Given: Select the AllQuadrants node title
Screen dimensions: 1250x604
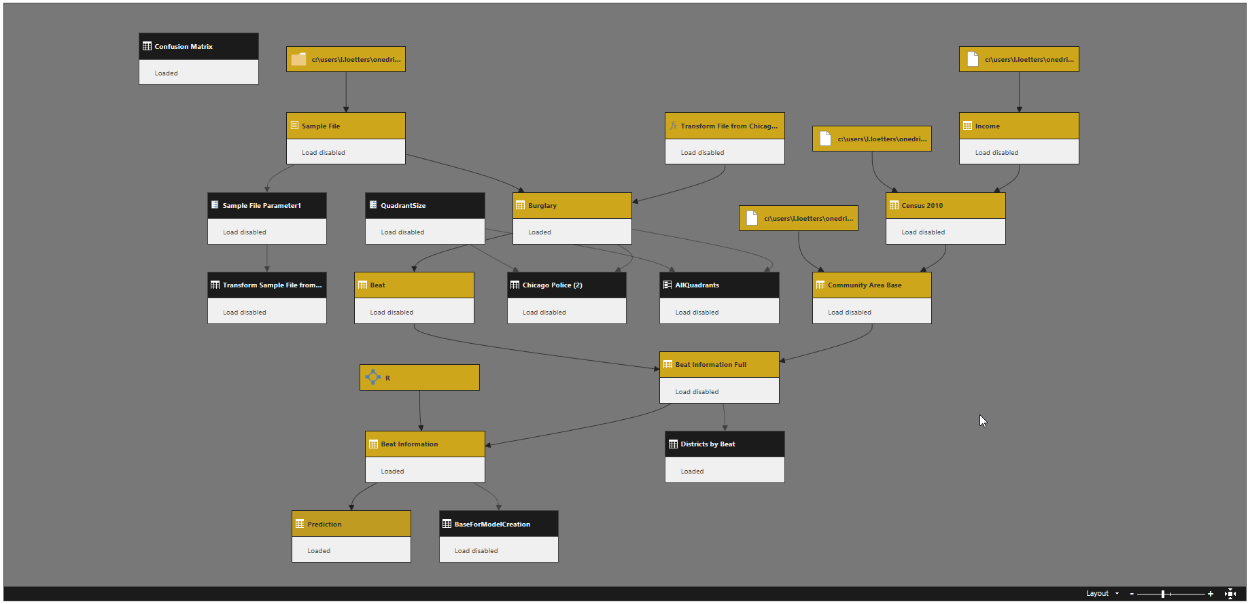Looking at the screenshot, I should pos(697,285).
